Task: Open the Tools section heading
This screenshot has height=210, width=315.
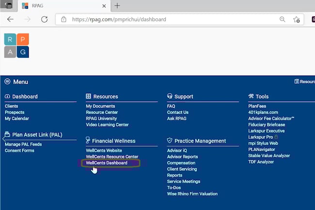Action: 262,97
